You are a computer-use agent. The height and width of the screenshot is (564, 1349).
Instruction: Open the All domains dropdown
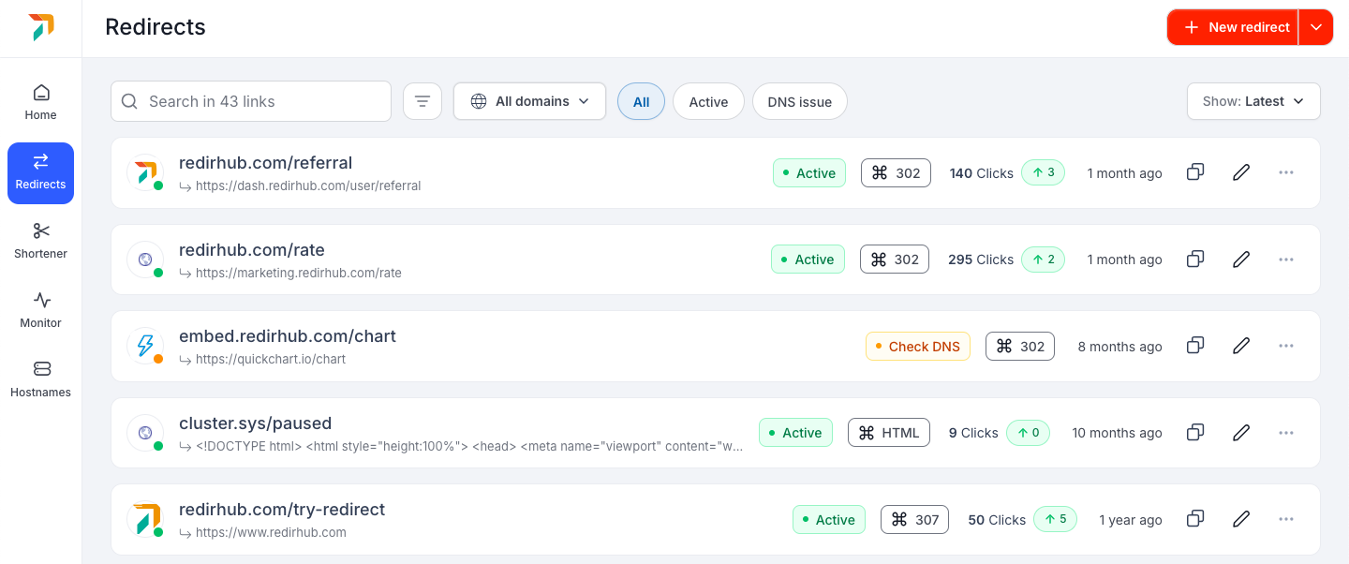point(529,100)
